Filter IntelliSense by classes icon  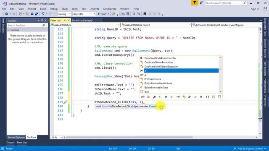(184, 97)
